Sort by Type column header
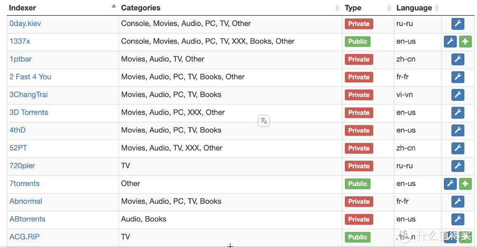Screen dimensions: 477x248 point(353,8)
